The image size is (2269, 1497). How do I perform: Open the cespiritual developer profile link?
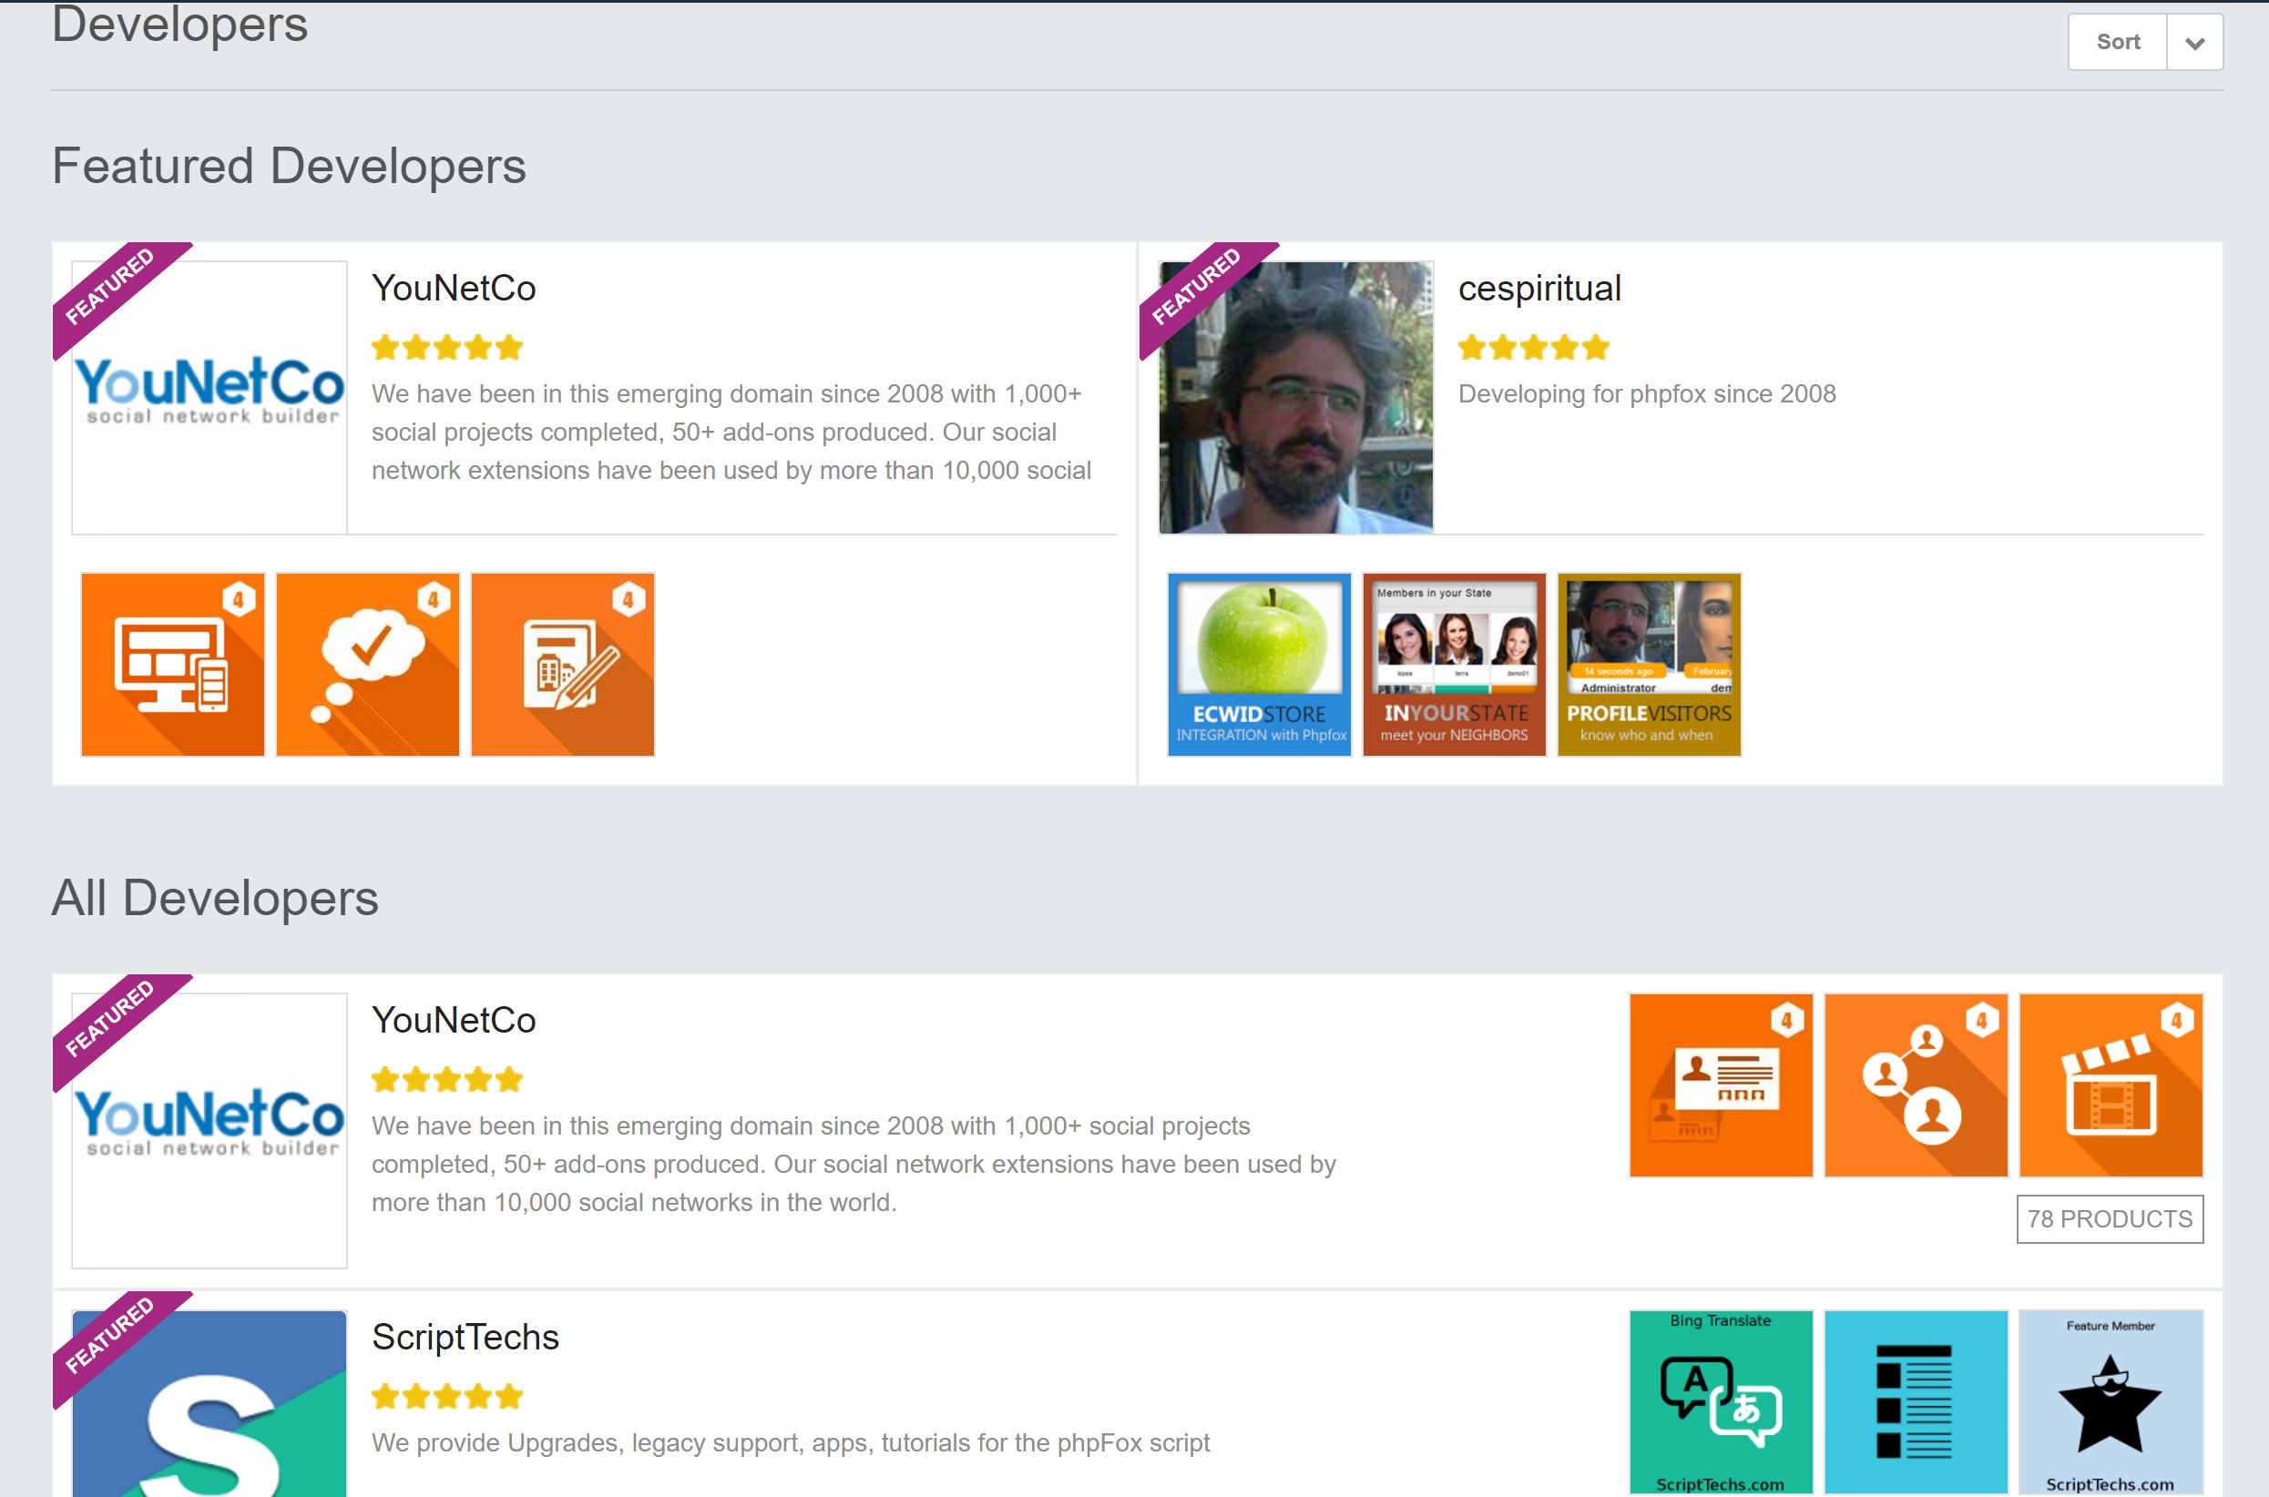point(1539,289)
